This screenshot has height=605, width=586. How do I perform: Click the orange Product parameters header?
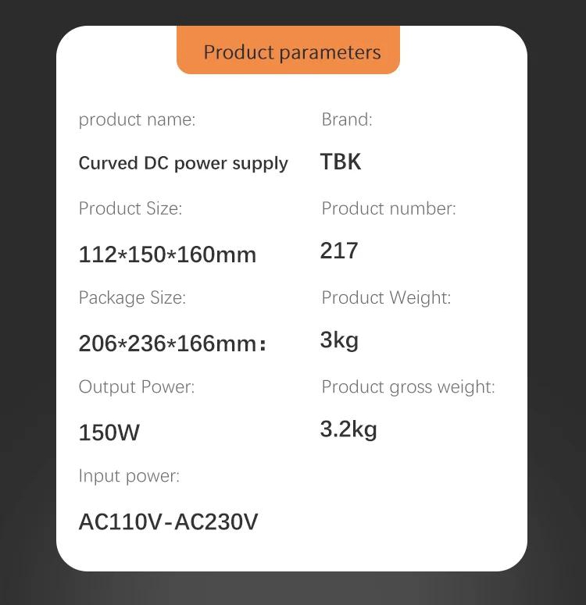click(x=288, y=50)
